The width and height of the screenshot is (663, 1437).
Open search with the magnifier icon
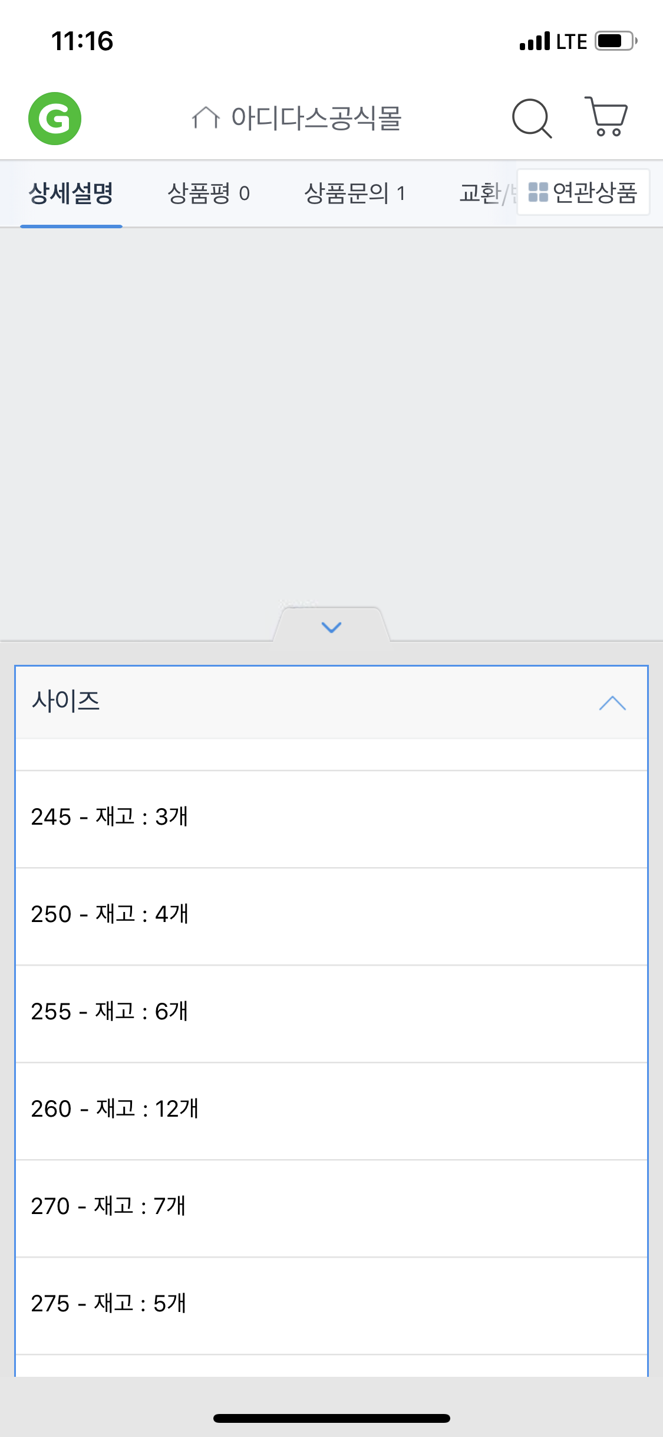532,119
